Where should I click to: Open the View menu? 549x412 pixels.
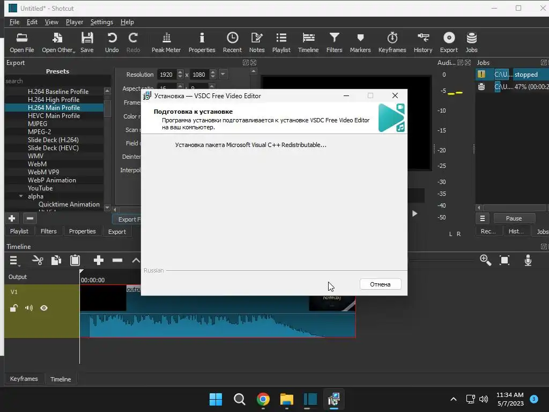51,22
